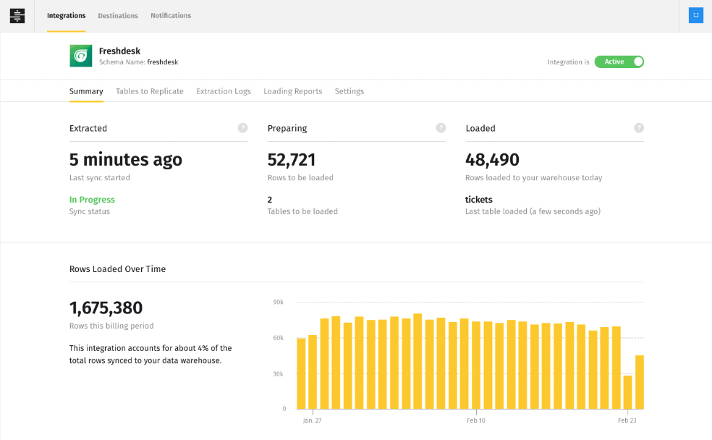712x440 pixels.
Task: Select the Integrations tab
Action: pyautogui.click(x=66, y=15)
